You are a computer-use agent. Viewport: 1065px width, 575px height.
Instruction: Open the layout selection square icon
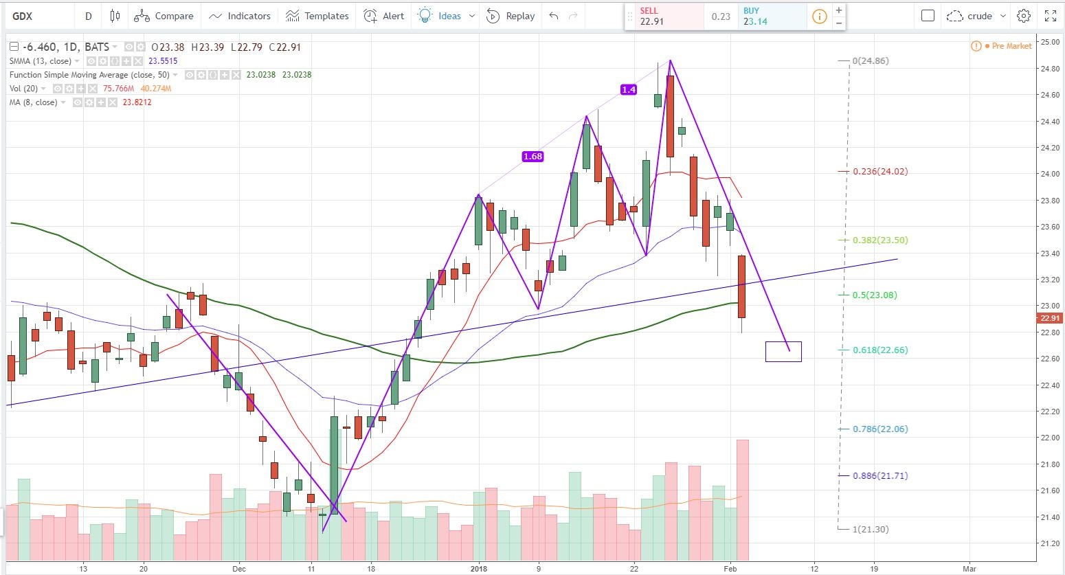point(928,16)
